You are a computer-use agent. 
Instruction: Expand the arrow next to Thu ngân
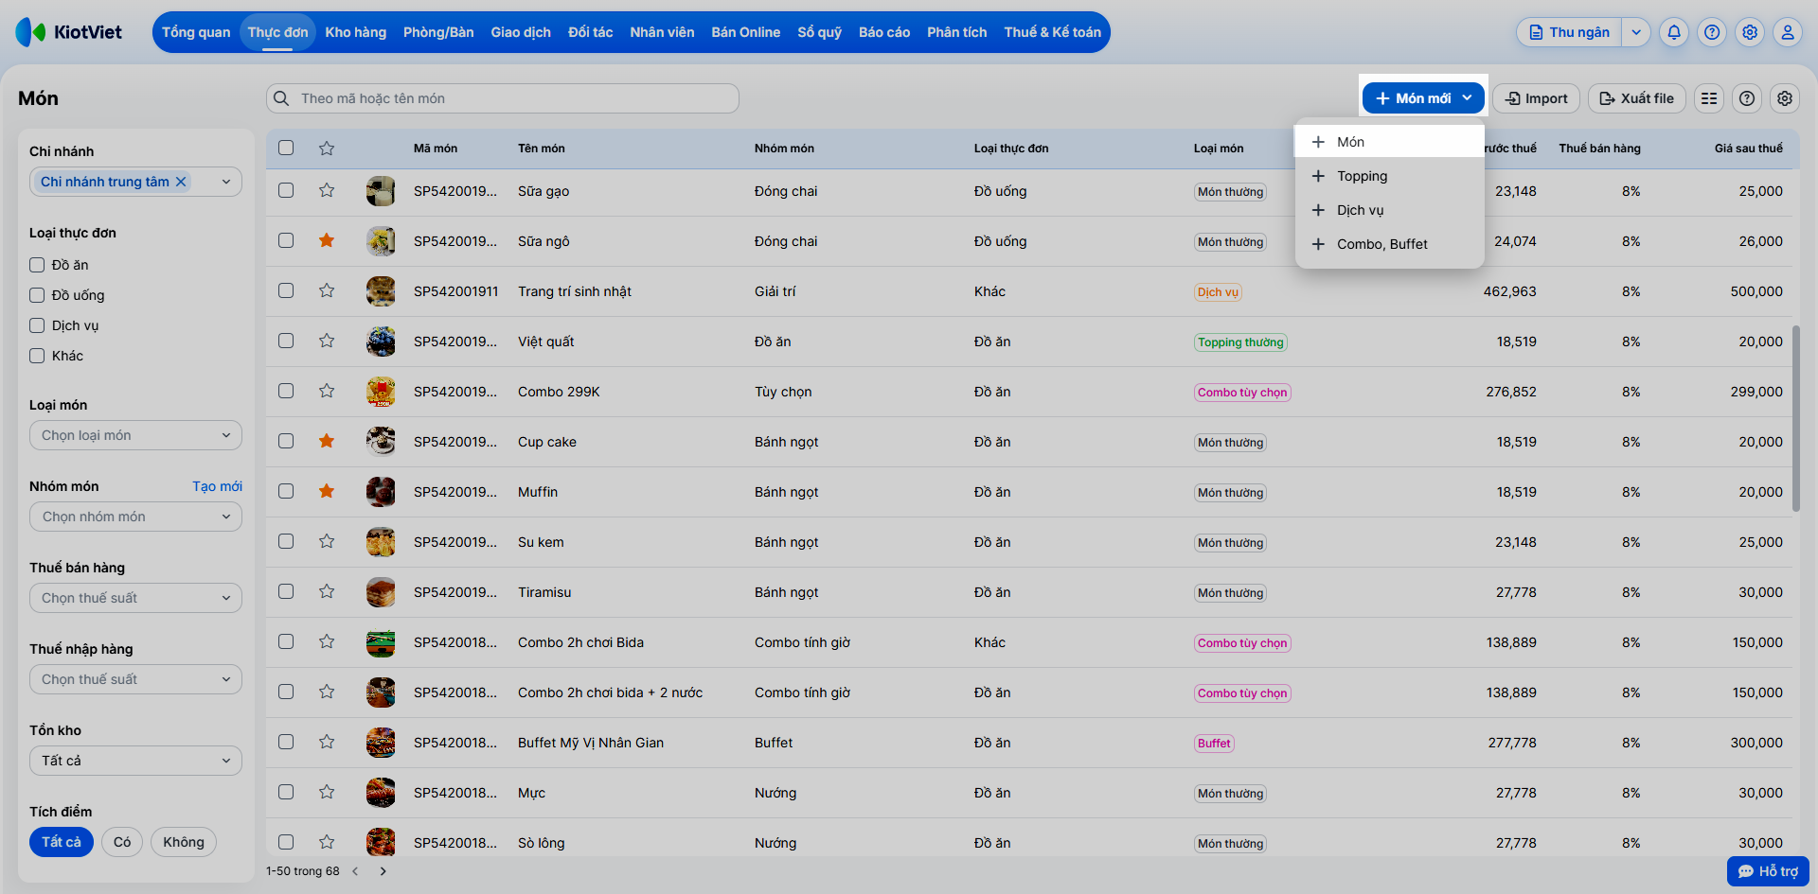[x=1636, y=32]
